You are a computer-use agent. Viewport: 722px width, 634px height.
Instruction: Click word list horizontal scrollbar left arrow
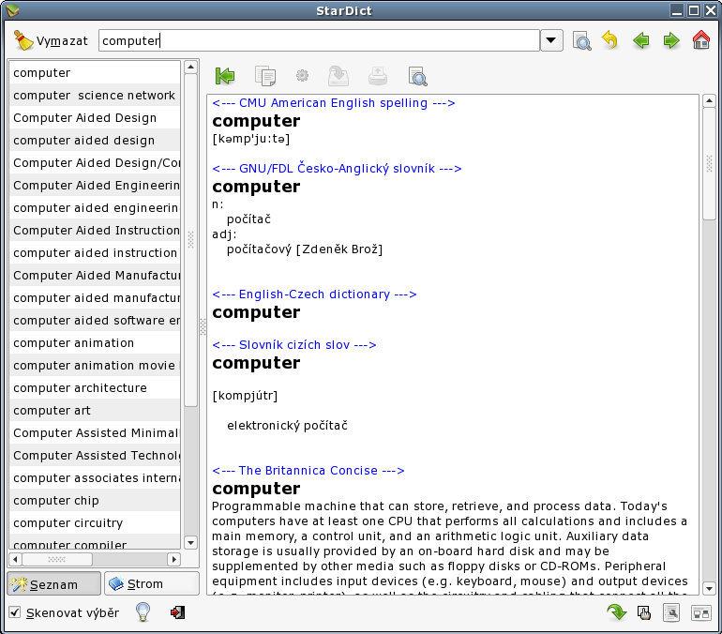(16, 559)
